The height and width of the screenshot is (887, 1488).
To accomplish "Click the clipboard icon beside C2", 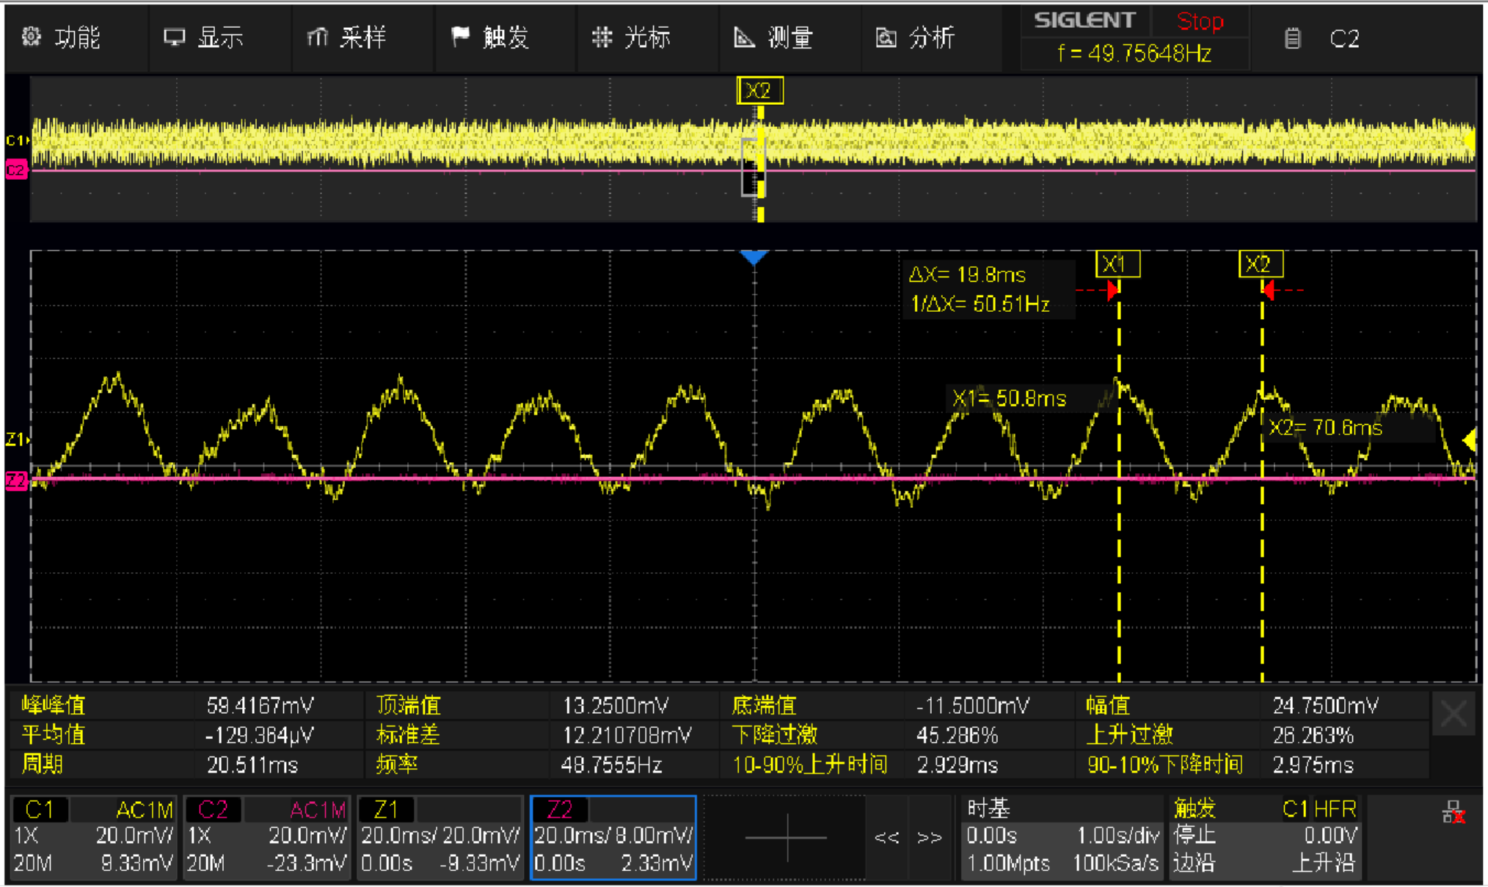I will coord(1293,38).
